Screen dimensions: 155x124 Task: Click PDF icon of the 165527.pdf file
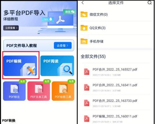point(86,72)
